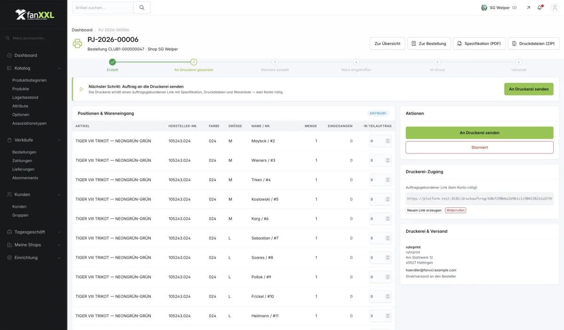Open Lagerbestand in sidebar
The image size is (564, 330).
pyautogui.click(x=25, y=97)
